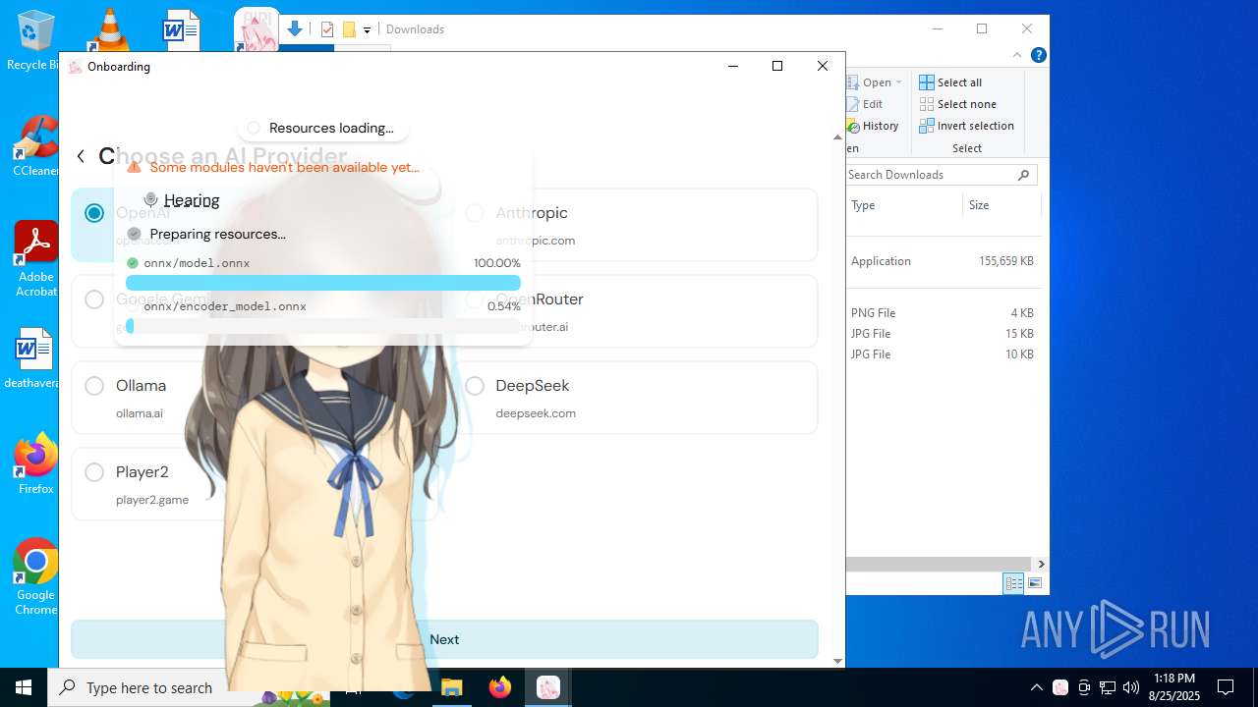Viewport: 1258px width, 707px height.
Task: Switch Explorer to Details view icon
Action: [x=1013, y=583]
